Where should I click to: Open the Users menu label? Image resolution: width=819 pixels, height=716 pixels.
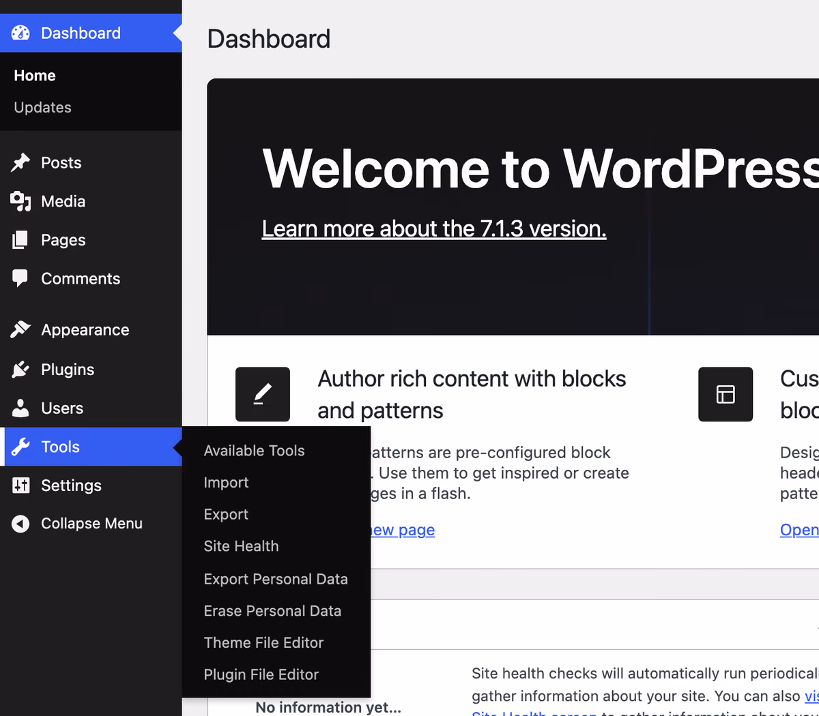[x=62, y=408]
